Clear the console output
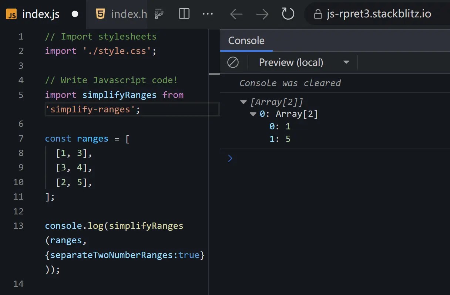This screenshot has height=295, width=450. [233, 62]
